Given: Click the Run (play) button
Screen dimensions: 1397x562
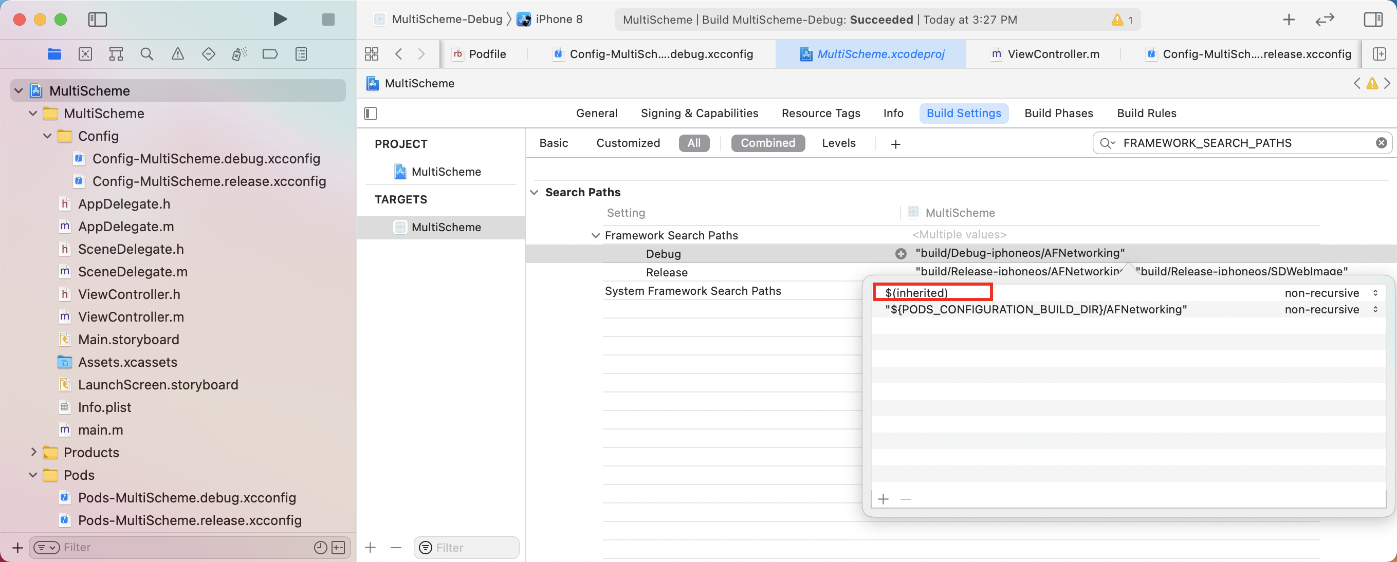Looking at the screenshot, I should (280, 20).
